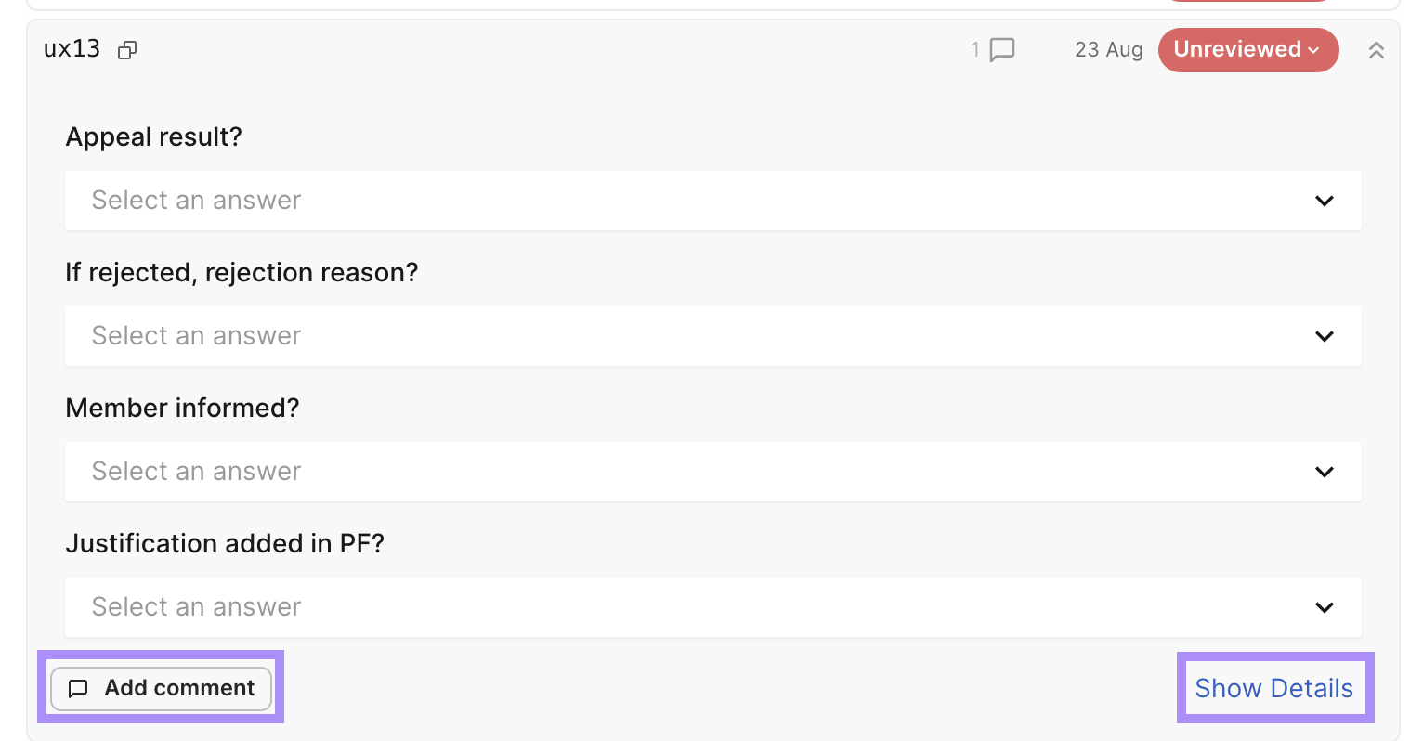Click the 23 Aug date label
The width and height of the screenshot is (1410, 741).
[x=1108, y=50]
